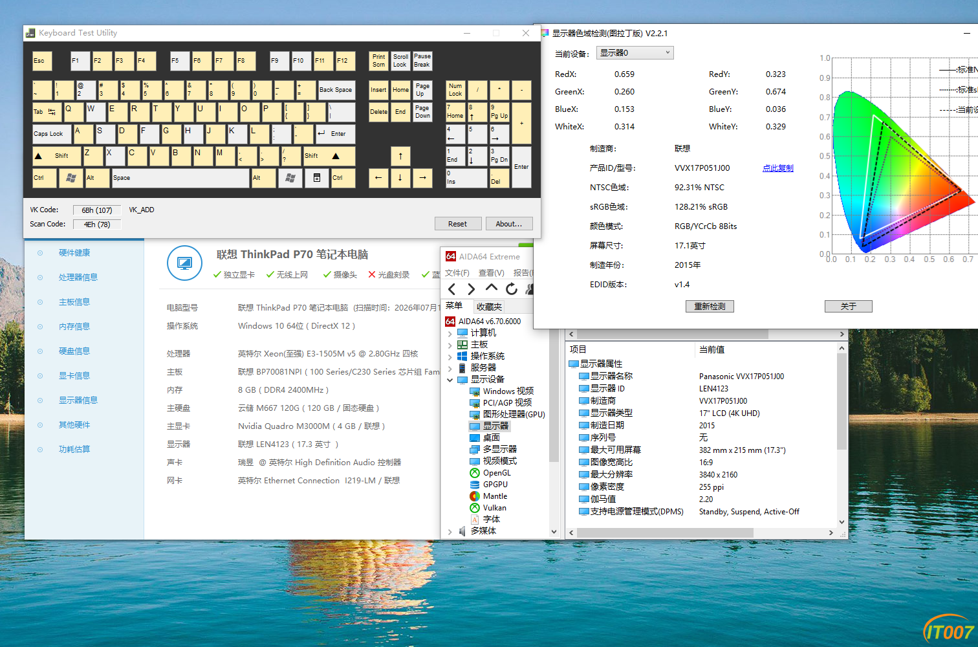Open 显示器信息 in the left sidebar
978x647 pixels.
(78, 400)
